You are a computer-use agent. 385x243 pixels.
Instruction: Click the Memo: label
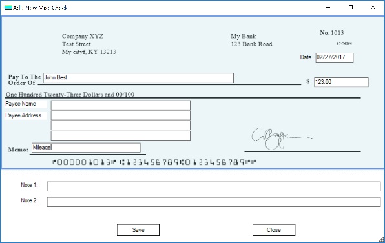19,150
